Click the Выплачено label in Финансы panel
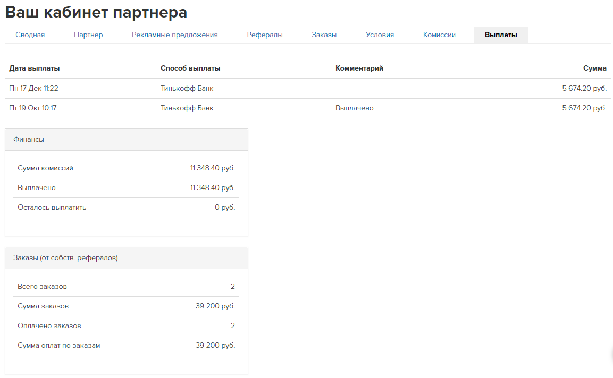This screenshot has width=613, height=378. (x=36, y=187)
